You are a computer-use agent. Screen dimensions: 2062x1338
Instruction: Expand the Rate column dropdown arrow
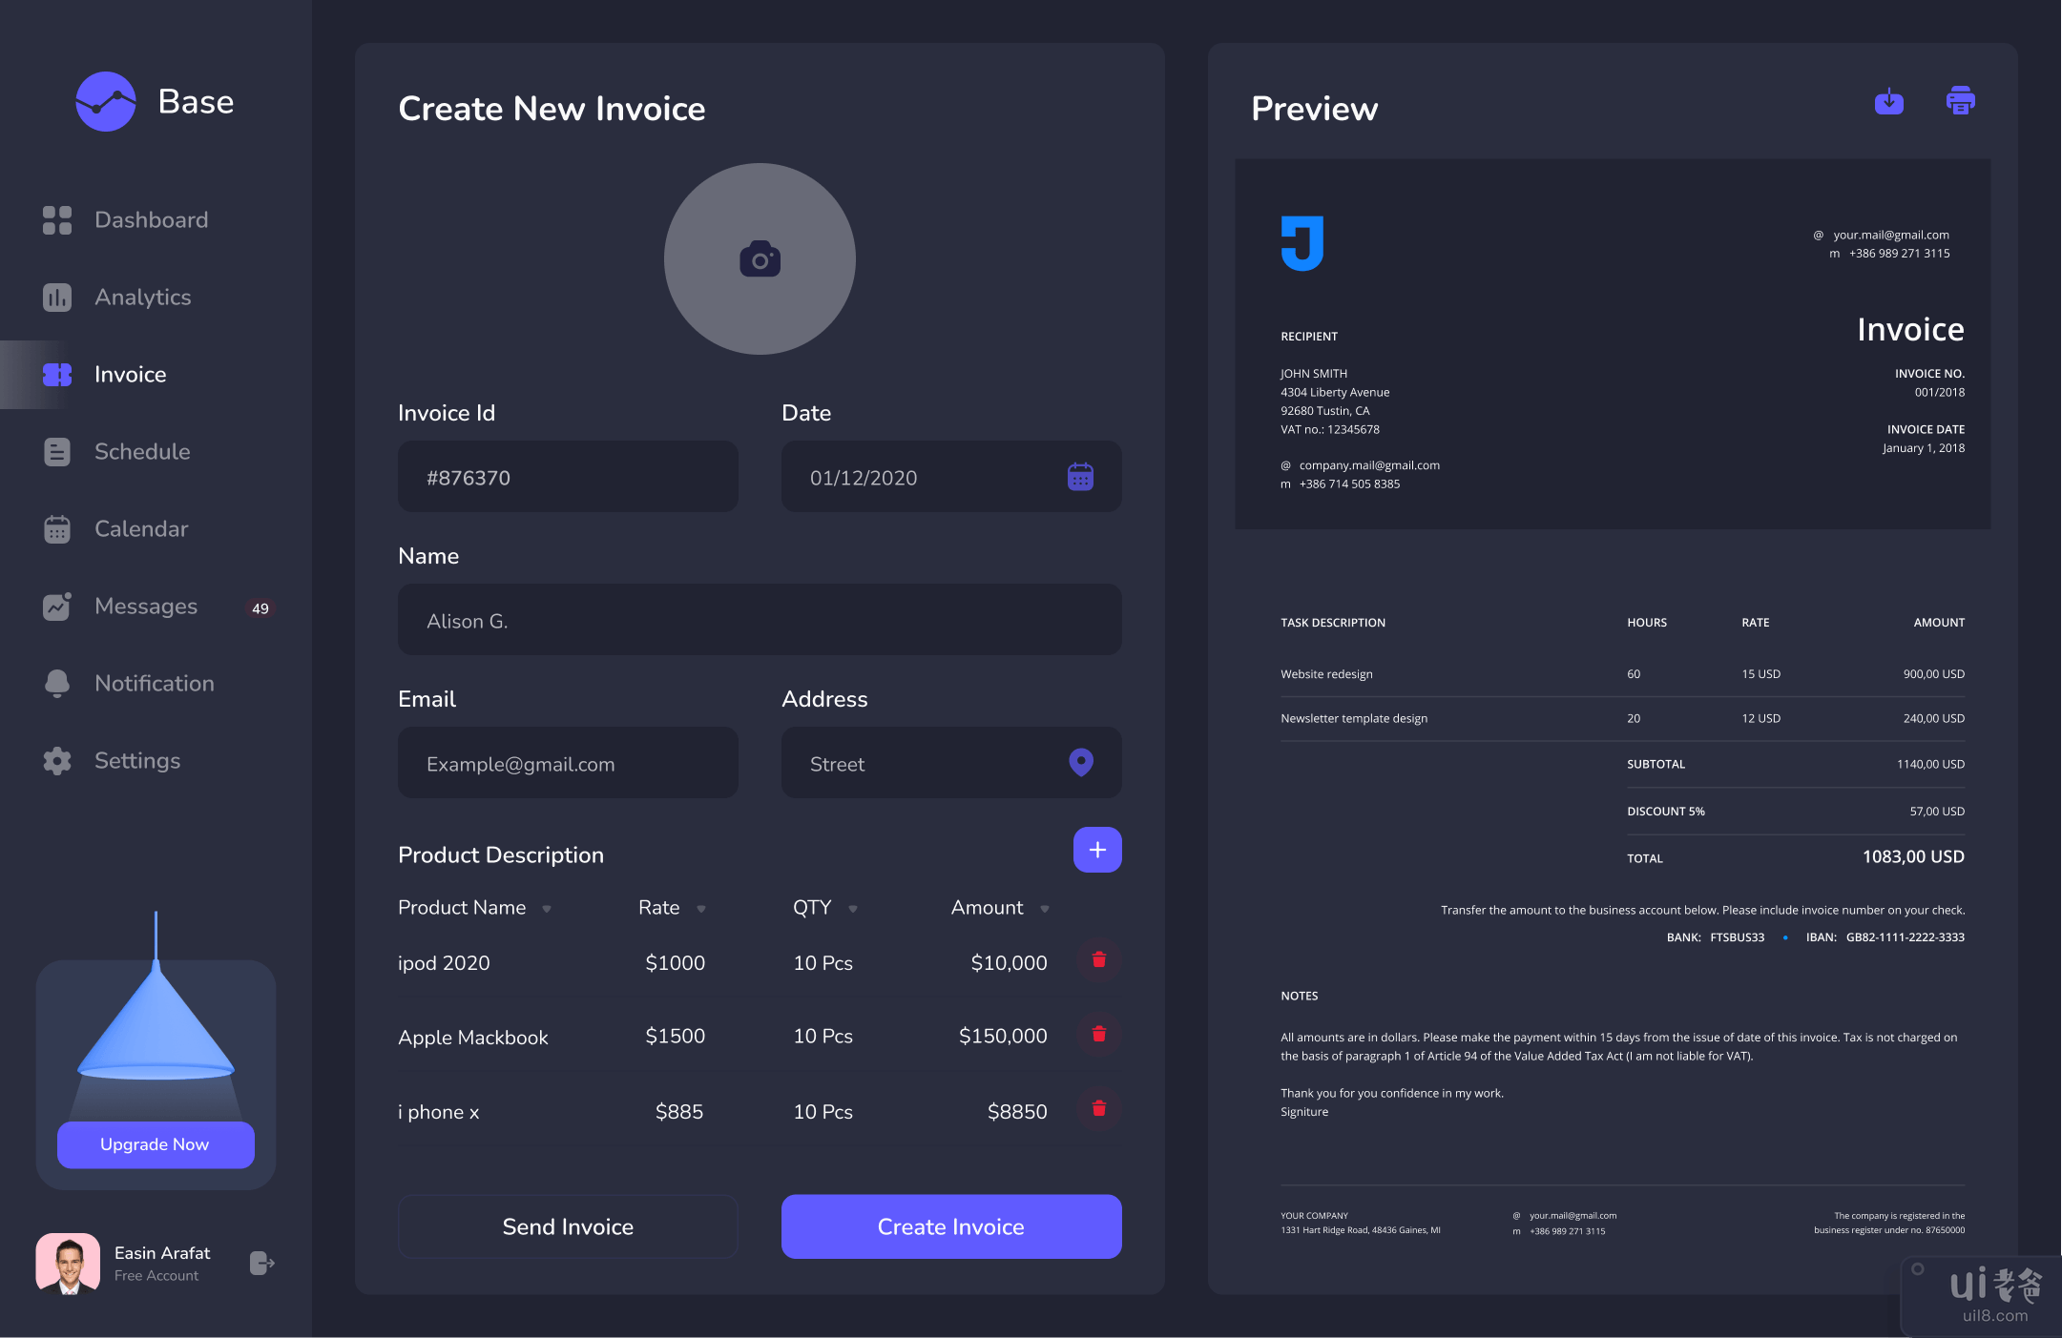point(701,910)
